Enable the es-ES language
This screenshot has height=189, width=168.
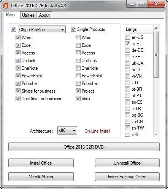click(x=127, y=102)
